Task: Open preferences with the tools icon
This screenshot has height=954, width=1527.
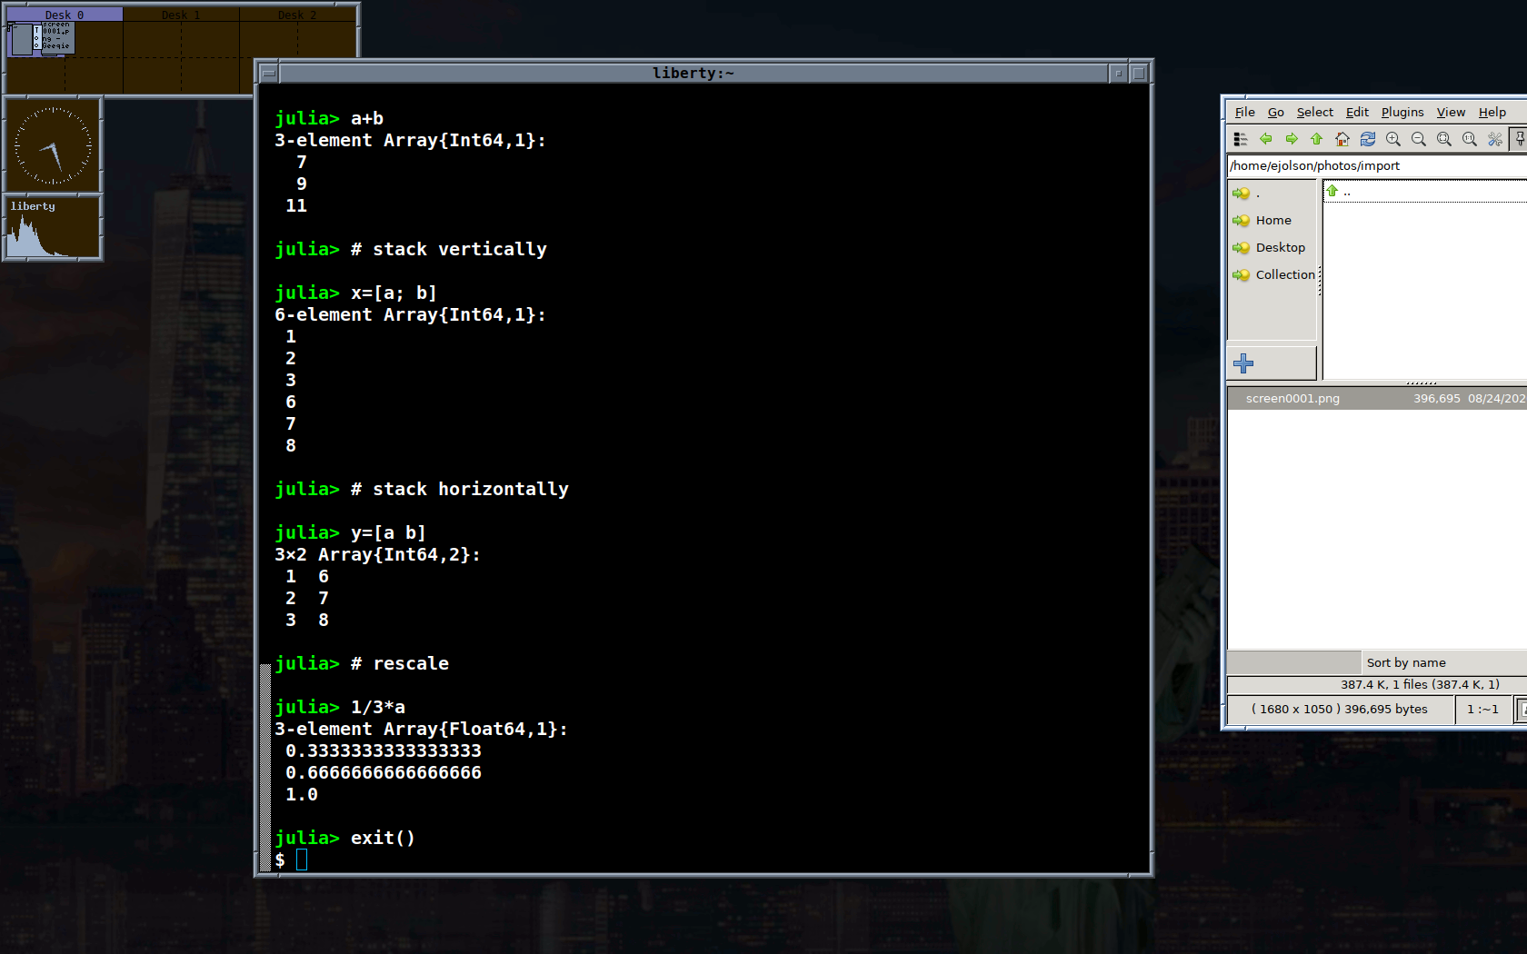Action: 1494,139
